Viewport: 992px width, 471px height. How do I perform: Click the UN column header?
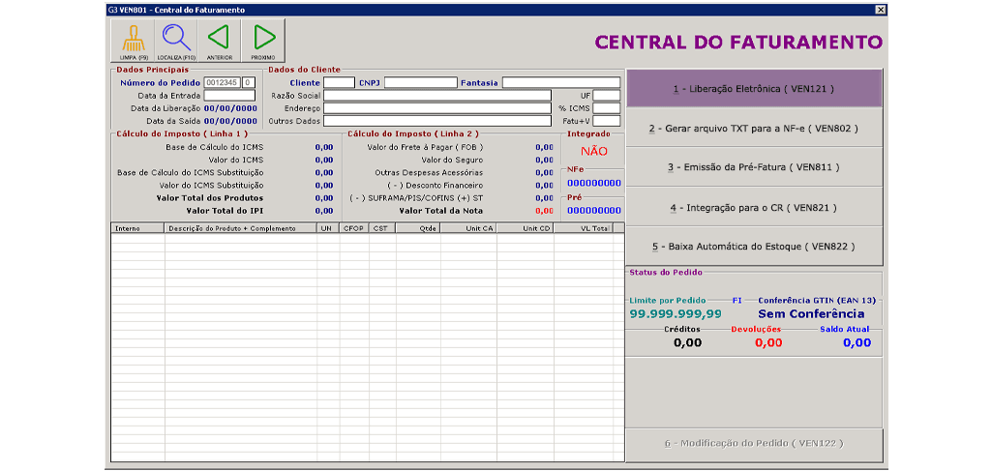[x=328, y=228]
